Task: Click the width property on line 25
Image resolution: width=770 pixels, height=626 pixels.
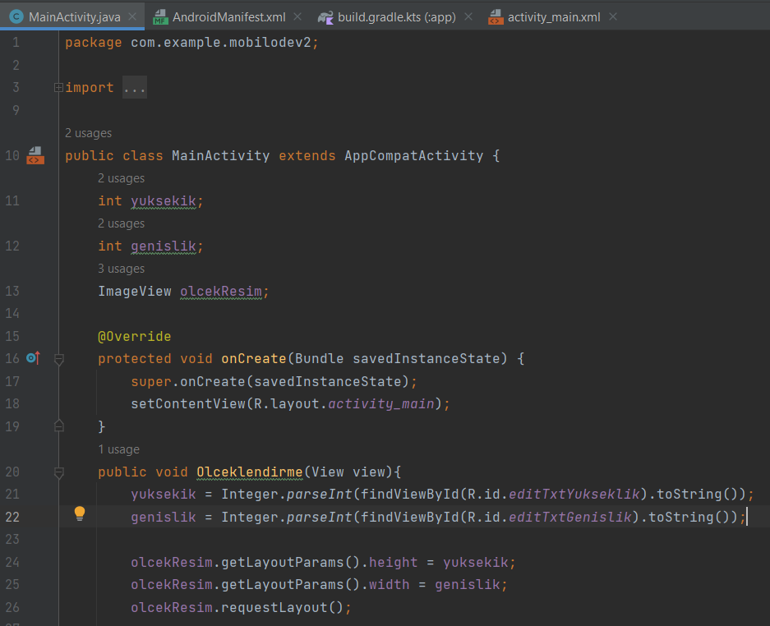Action: pyautogui.click(x=389, y=584)
